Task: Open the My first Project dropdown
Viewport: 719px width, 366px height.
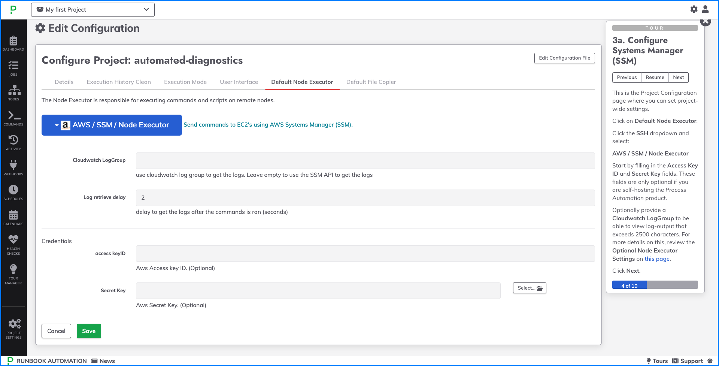Action: 93,10
